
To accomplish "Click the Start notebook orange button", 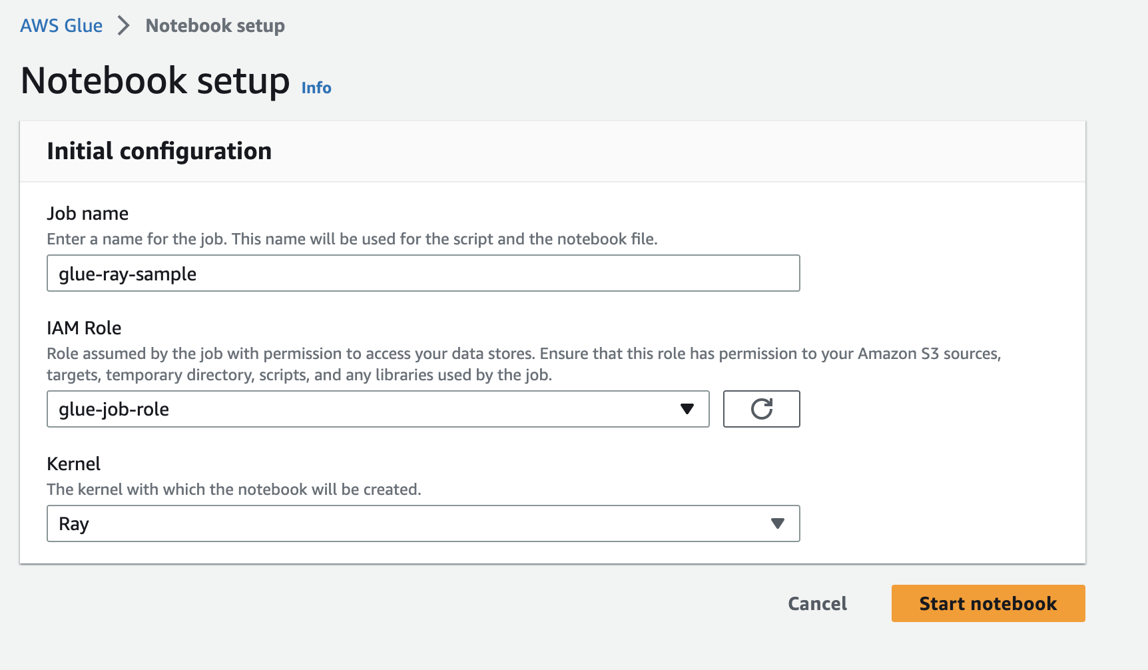I will pos(988,603).
